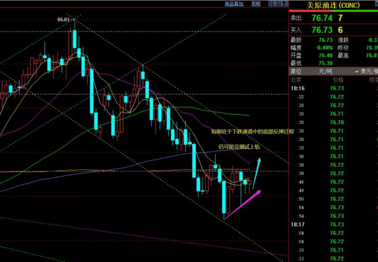This screenshot has height=262, width=378.
Task: Click the 95.03 high price label
Action: coord(63,20)
